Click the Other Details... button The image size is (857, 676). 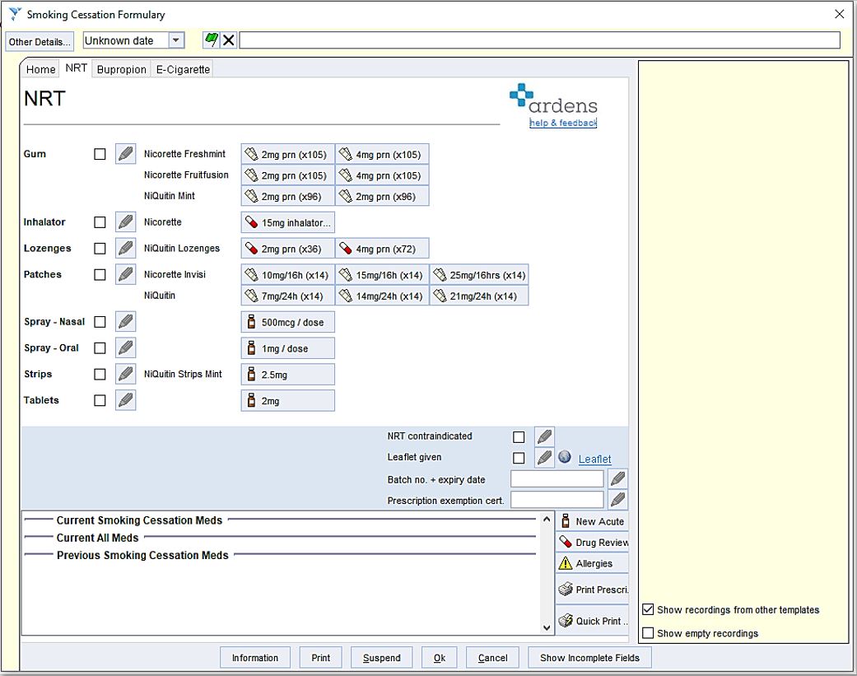pos(40,41)
